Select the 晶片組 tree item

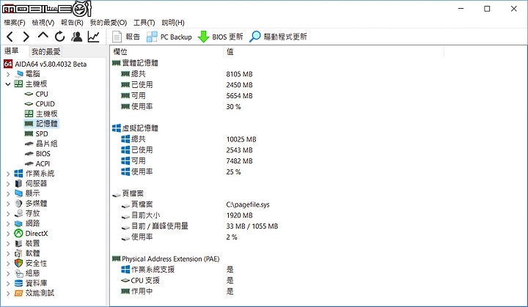coord(46,144)
